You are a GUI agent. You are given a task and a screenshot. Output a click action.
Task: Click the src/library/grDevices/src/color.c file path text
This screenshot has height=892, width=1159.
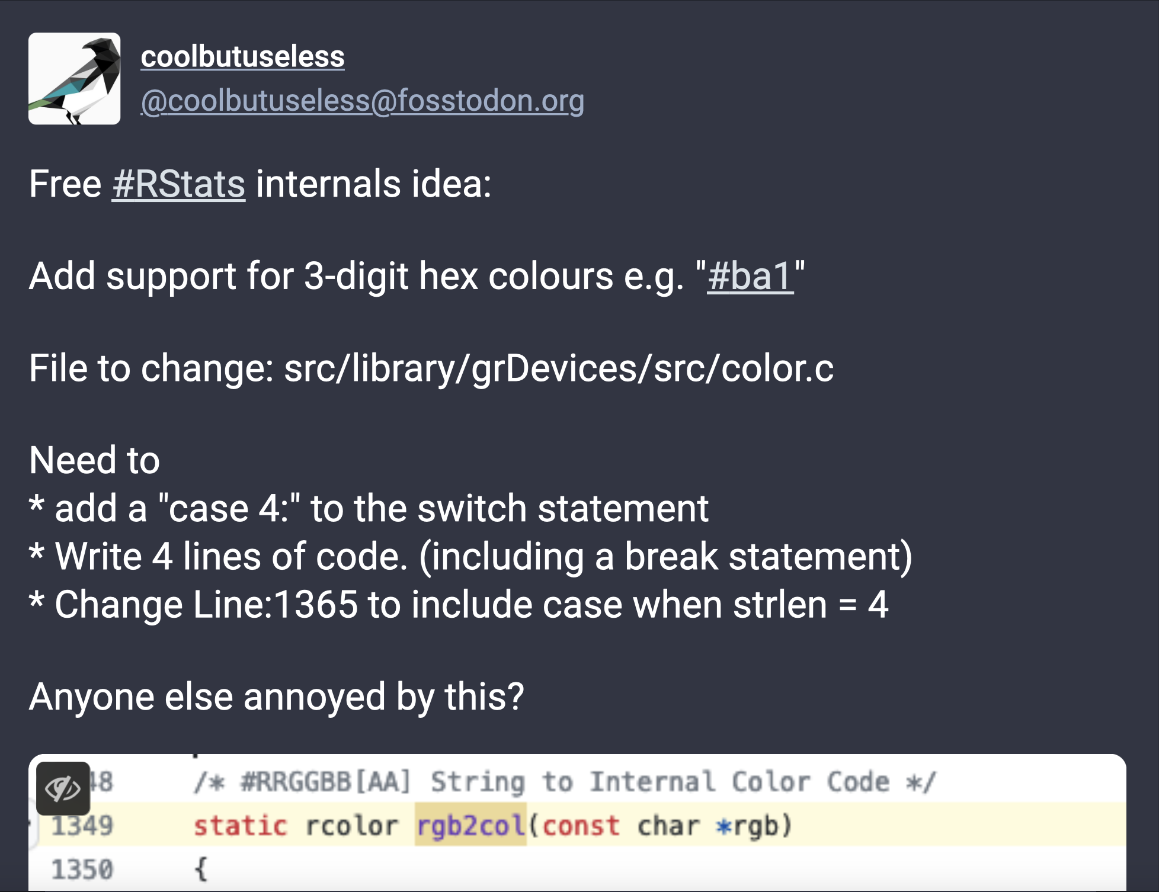[559, 368]
